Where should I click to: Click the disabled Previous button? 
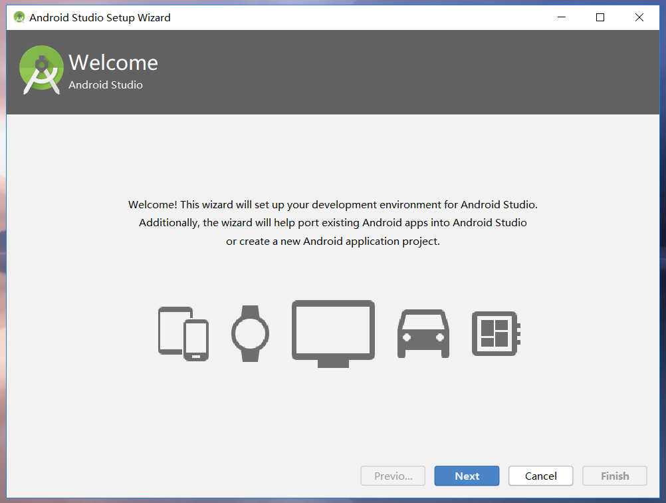[393, 476]
